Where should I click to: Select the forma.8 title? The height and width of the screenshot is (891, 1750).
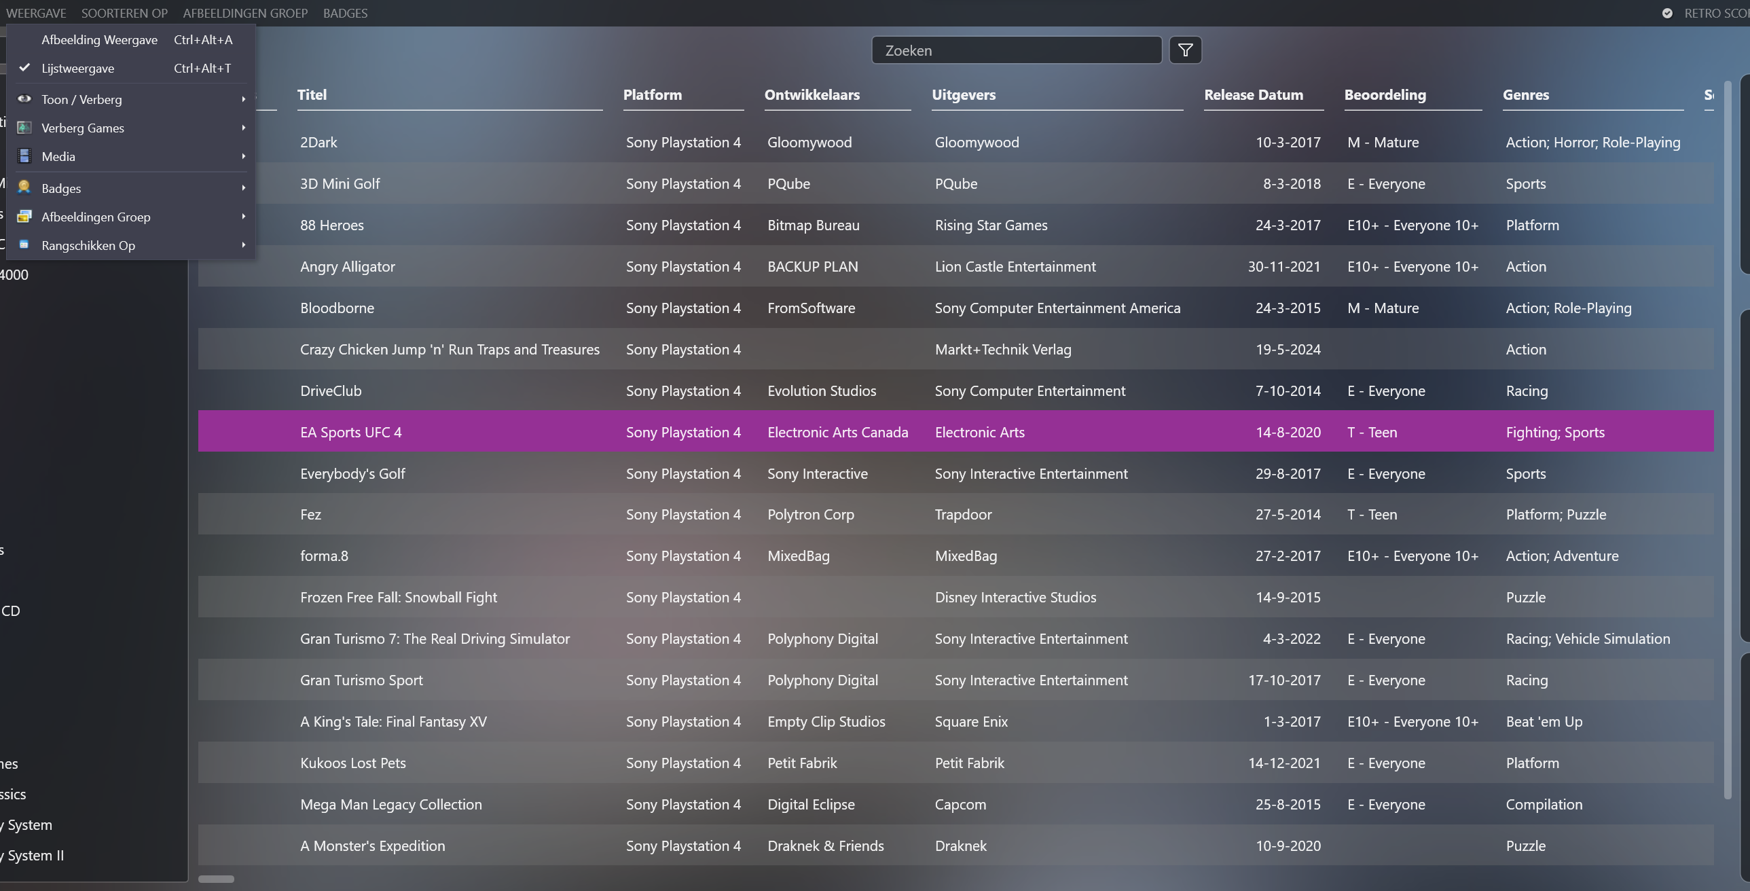pyautogui.click(x=324, y=556)
